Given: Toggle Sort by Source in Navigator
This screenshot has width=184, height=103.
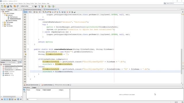Looking at the screenshot, I should tap(21, 99).
